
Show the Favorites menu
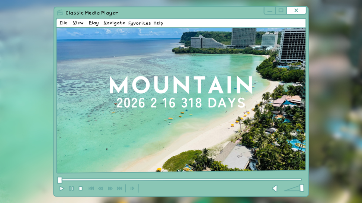pyautogui.click(x=140, y=23)
